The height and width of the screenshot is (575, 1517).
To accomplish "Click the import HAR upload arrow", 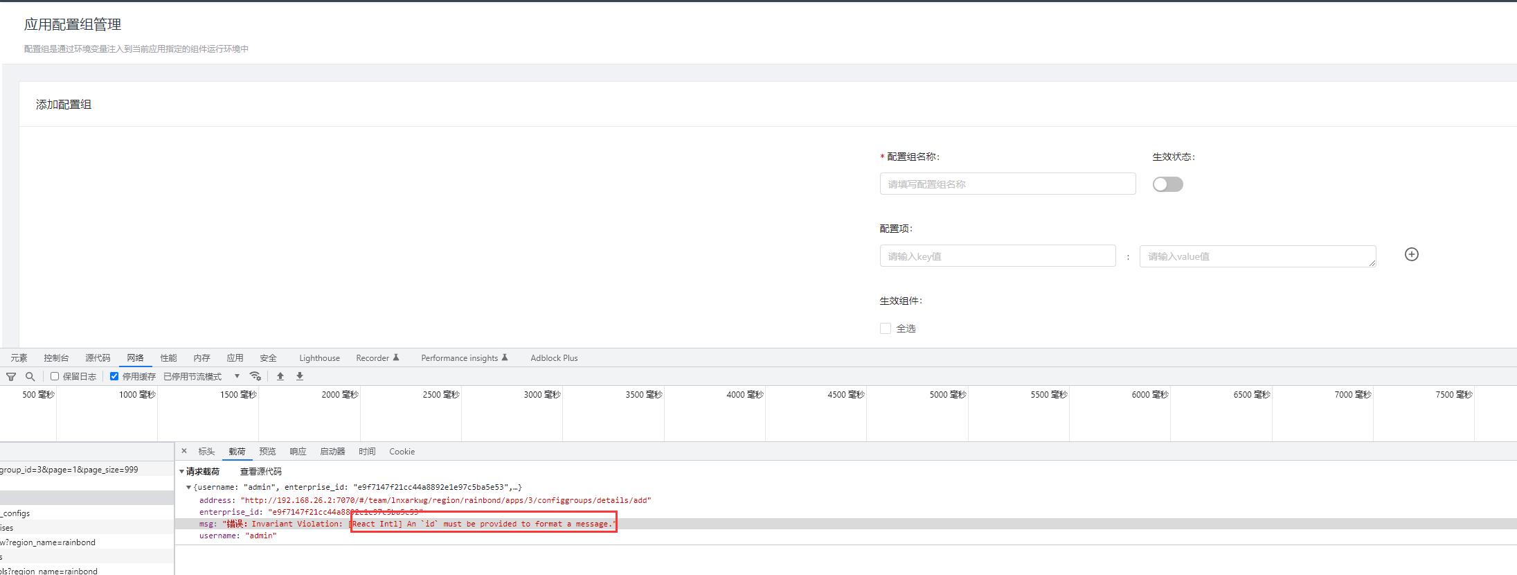I will pyautogui.click(x=280, y=376).
